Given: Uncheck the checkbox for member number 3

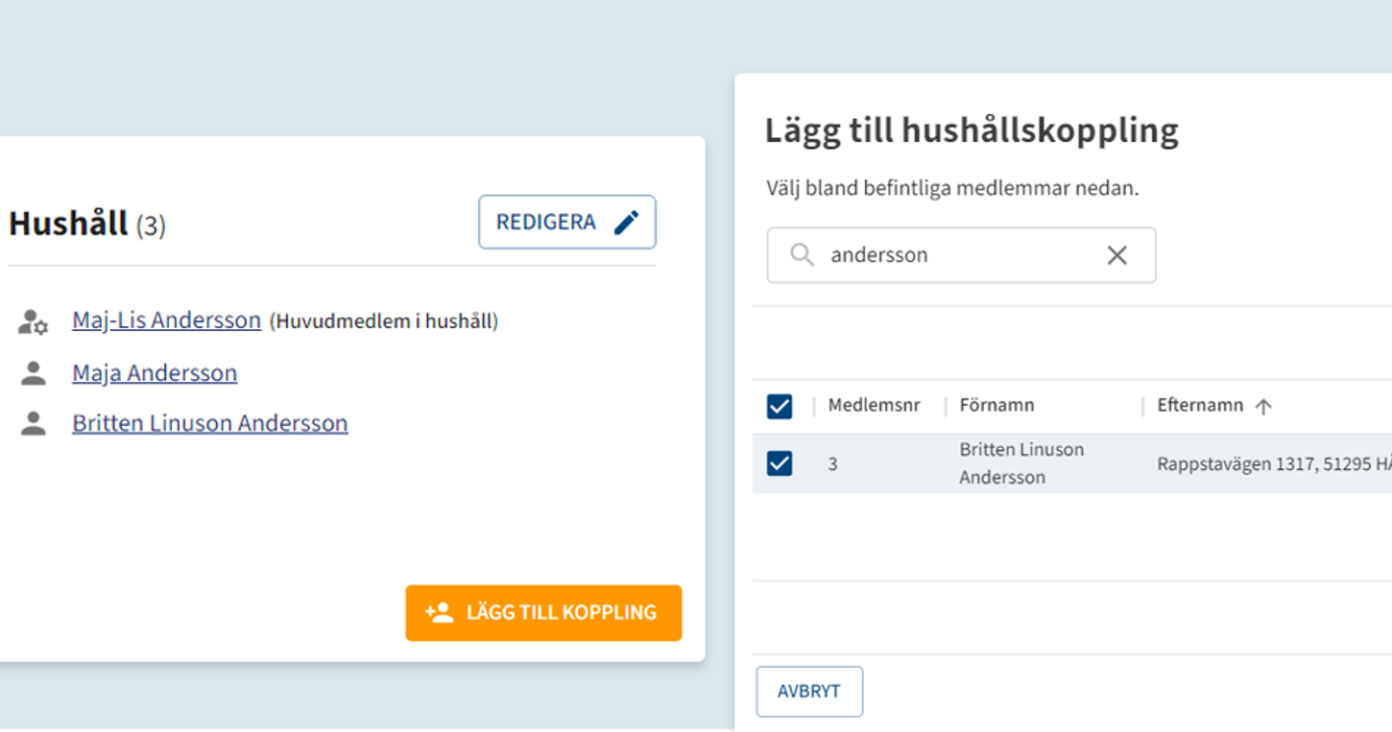Looking at the screenshot, I should 780,463.
